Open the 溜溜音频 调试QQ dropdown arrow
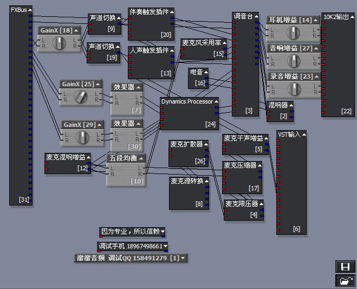This screenshot has width=357, height=289. coord(184,259)
